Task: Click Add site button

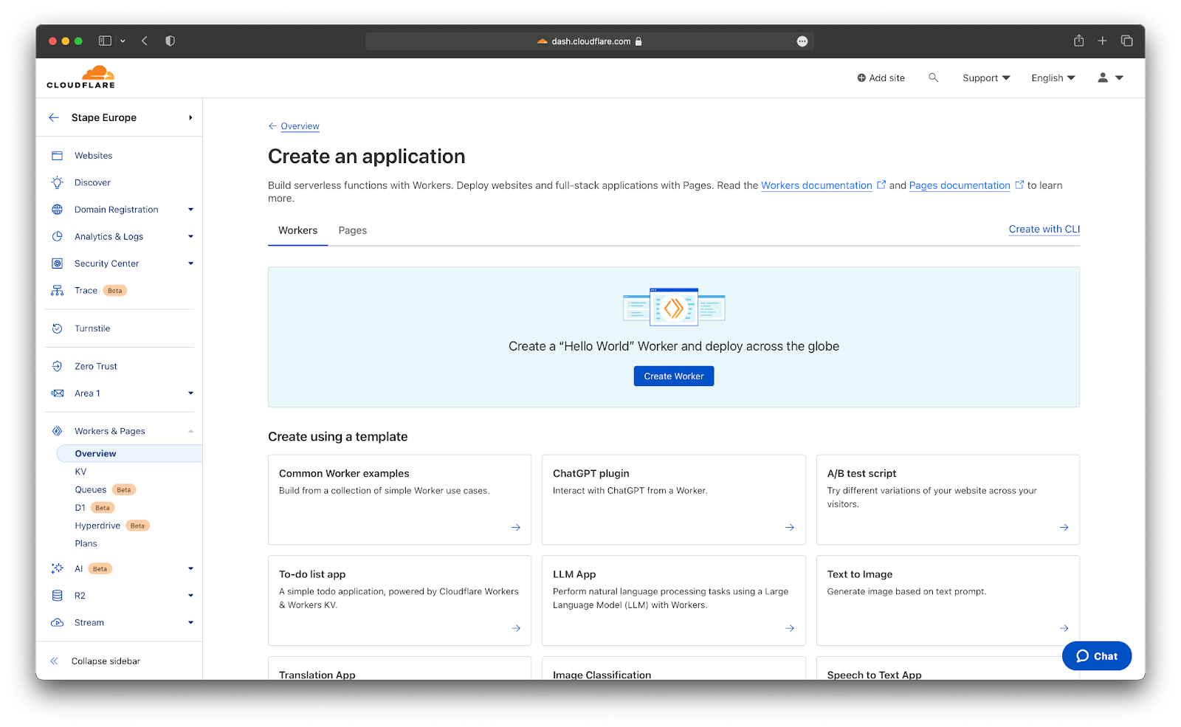Action: click(x=881, y=77)
